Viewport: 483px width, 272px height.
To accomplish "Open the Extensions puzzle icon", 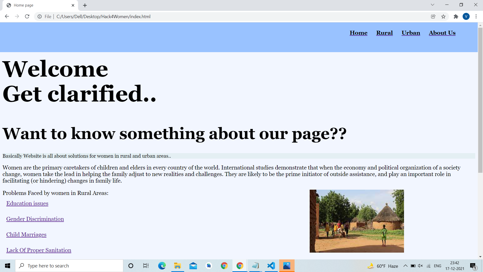I will (x=456, y=16).
